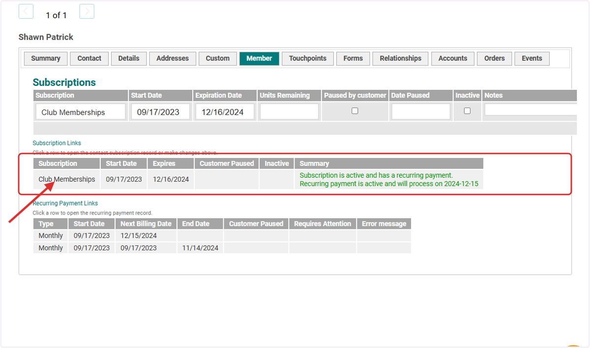Open the Details tab
This screenshot has width=590, height=348.
click(x=129, y=58)
